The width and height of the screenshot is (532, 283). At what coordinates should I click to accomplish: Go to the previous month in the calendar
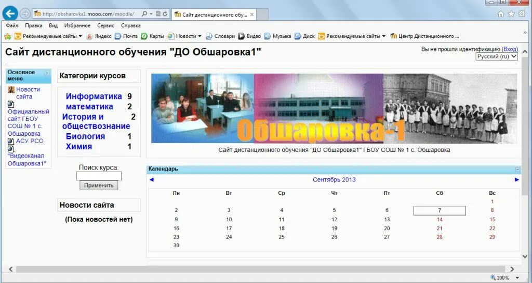pos(152,180)
